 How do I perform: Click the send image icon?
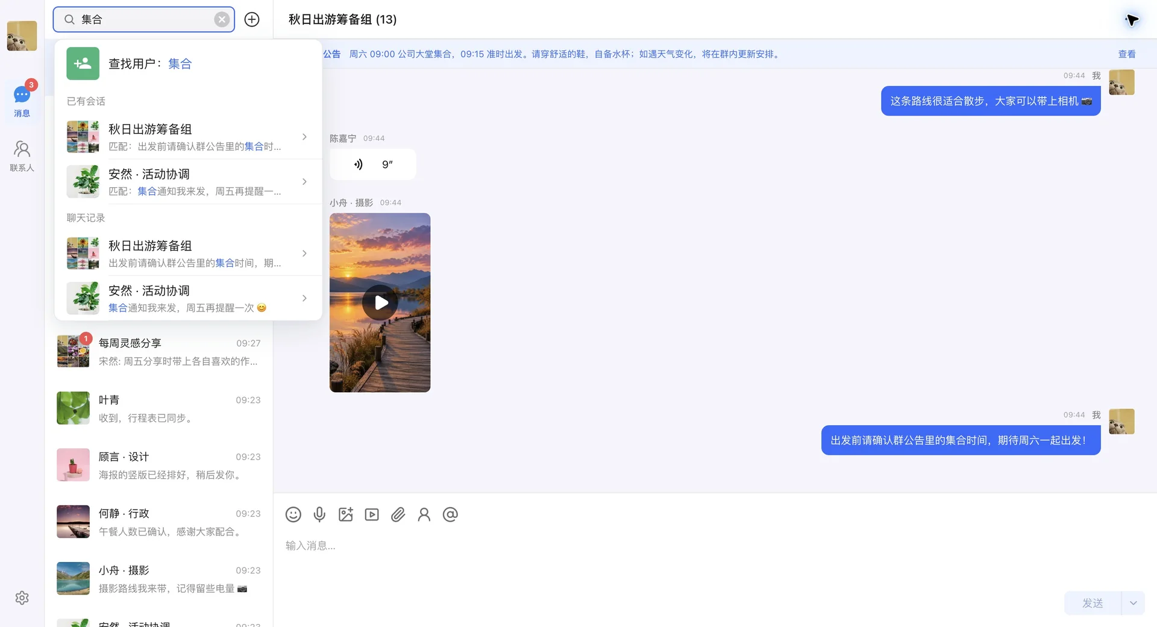pos(346,514)
